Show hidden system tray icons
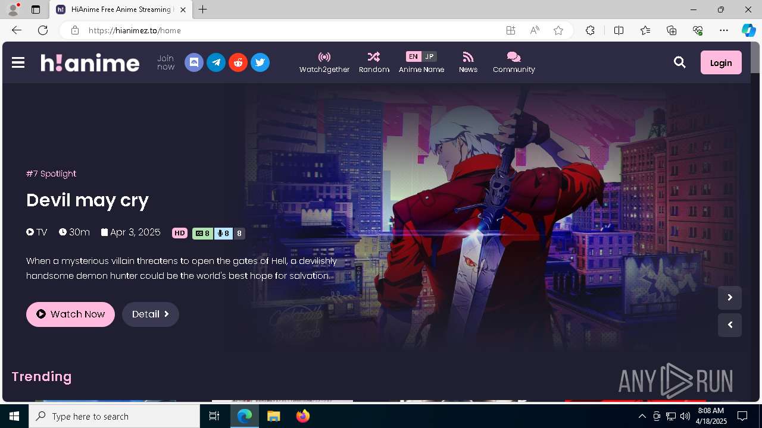The width and height of the screenshot is (762, 428). click(x=642, y=416)
